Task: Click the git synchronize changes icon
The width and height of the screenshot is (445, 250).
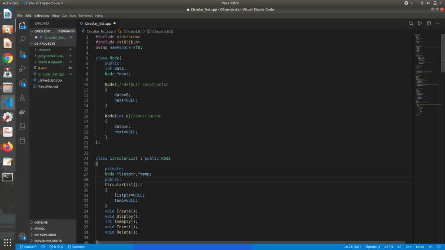Action: (x=43, y=247)
